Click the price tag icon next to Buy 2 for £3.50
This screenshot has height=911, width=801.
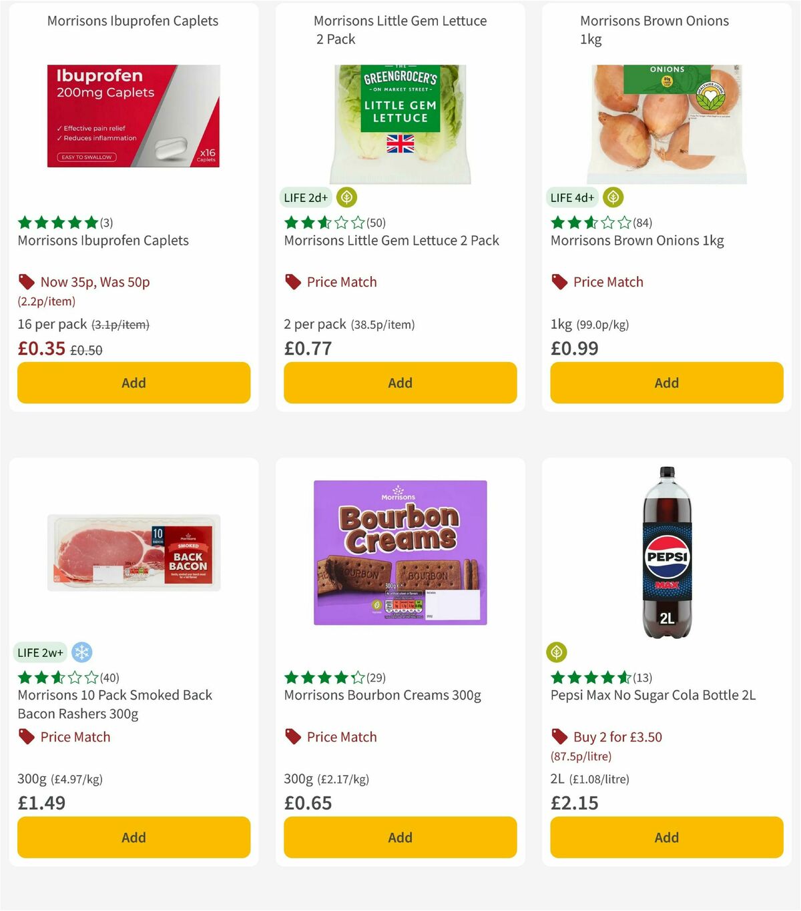pyautogui.click(x=559, y=737)
